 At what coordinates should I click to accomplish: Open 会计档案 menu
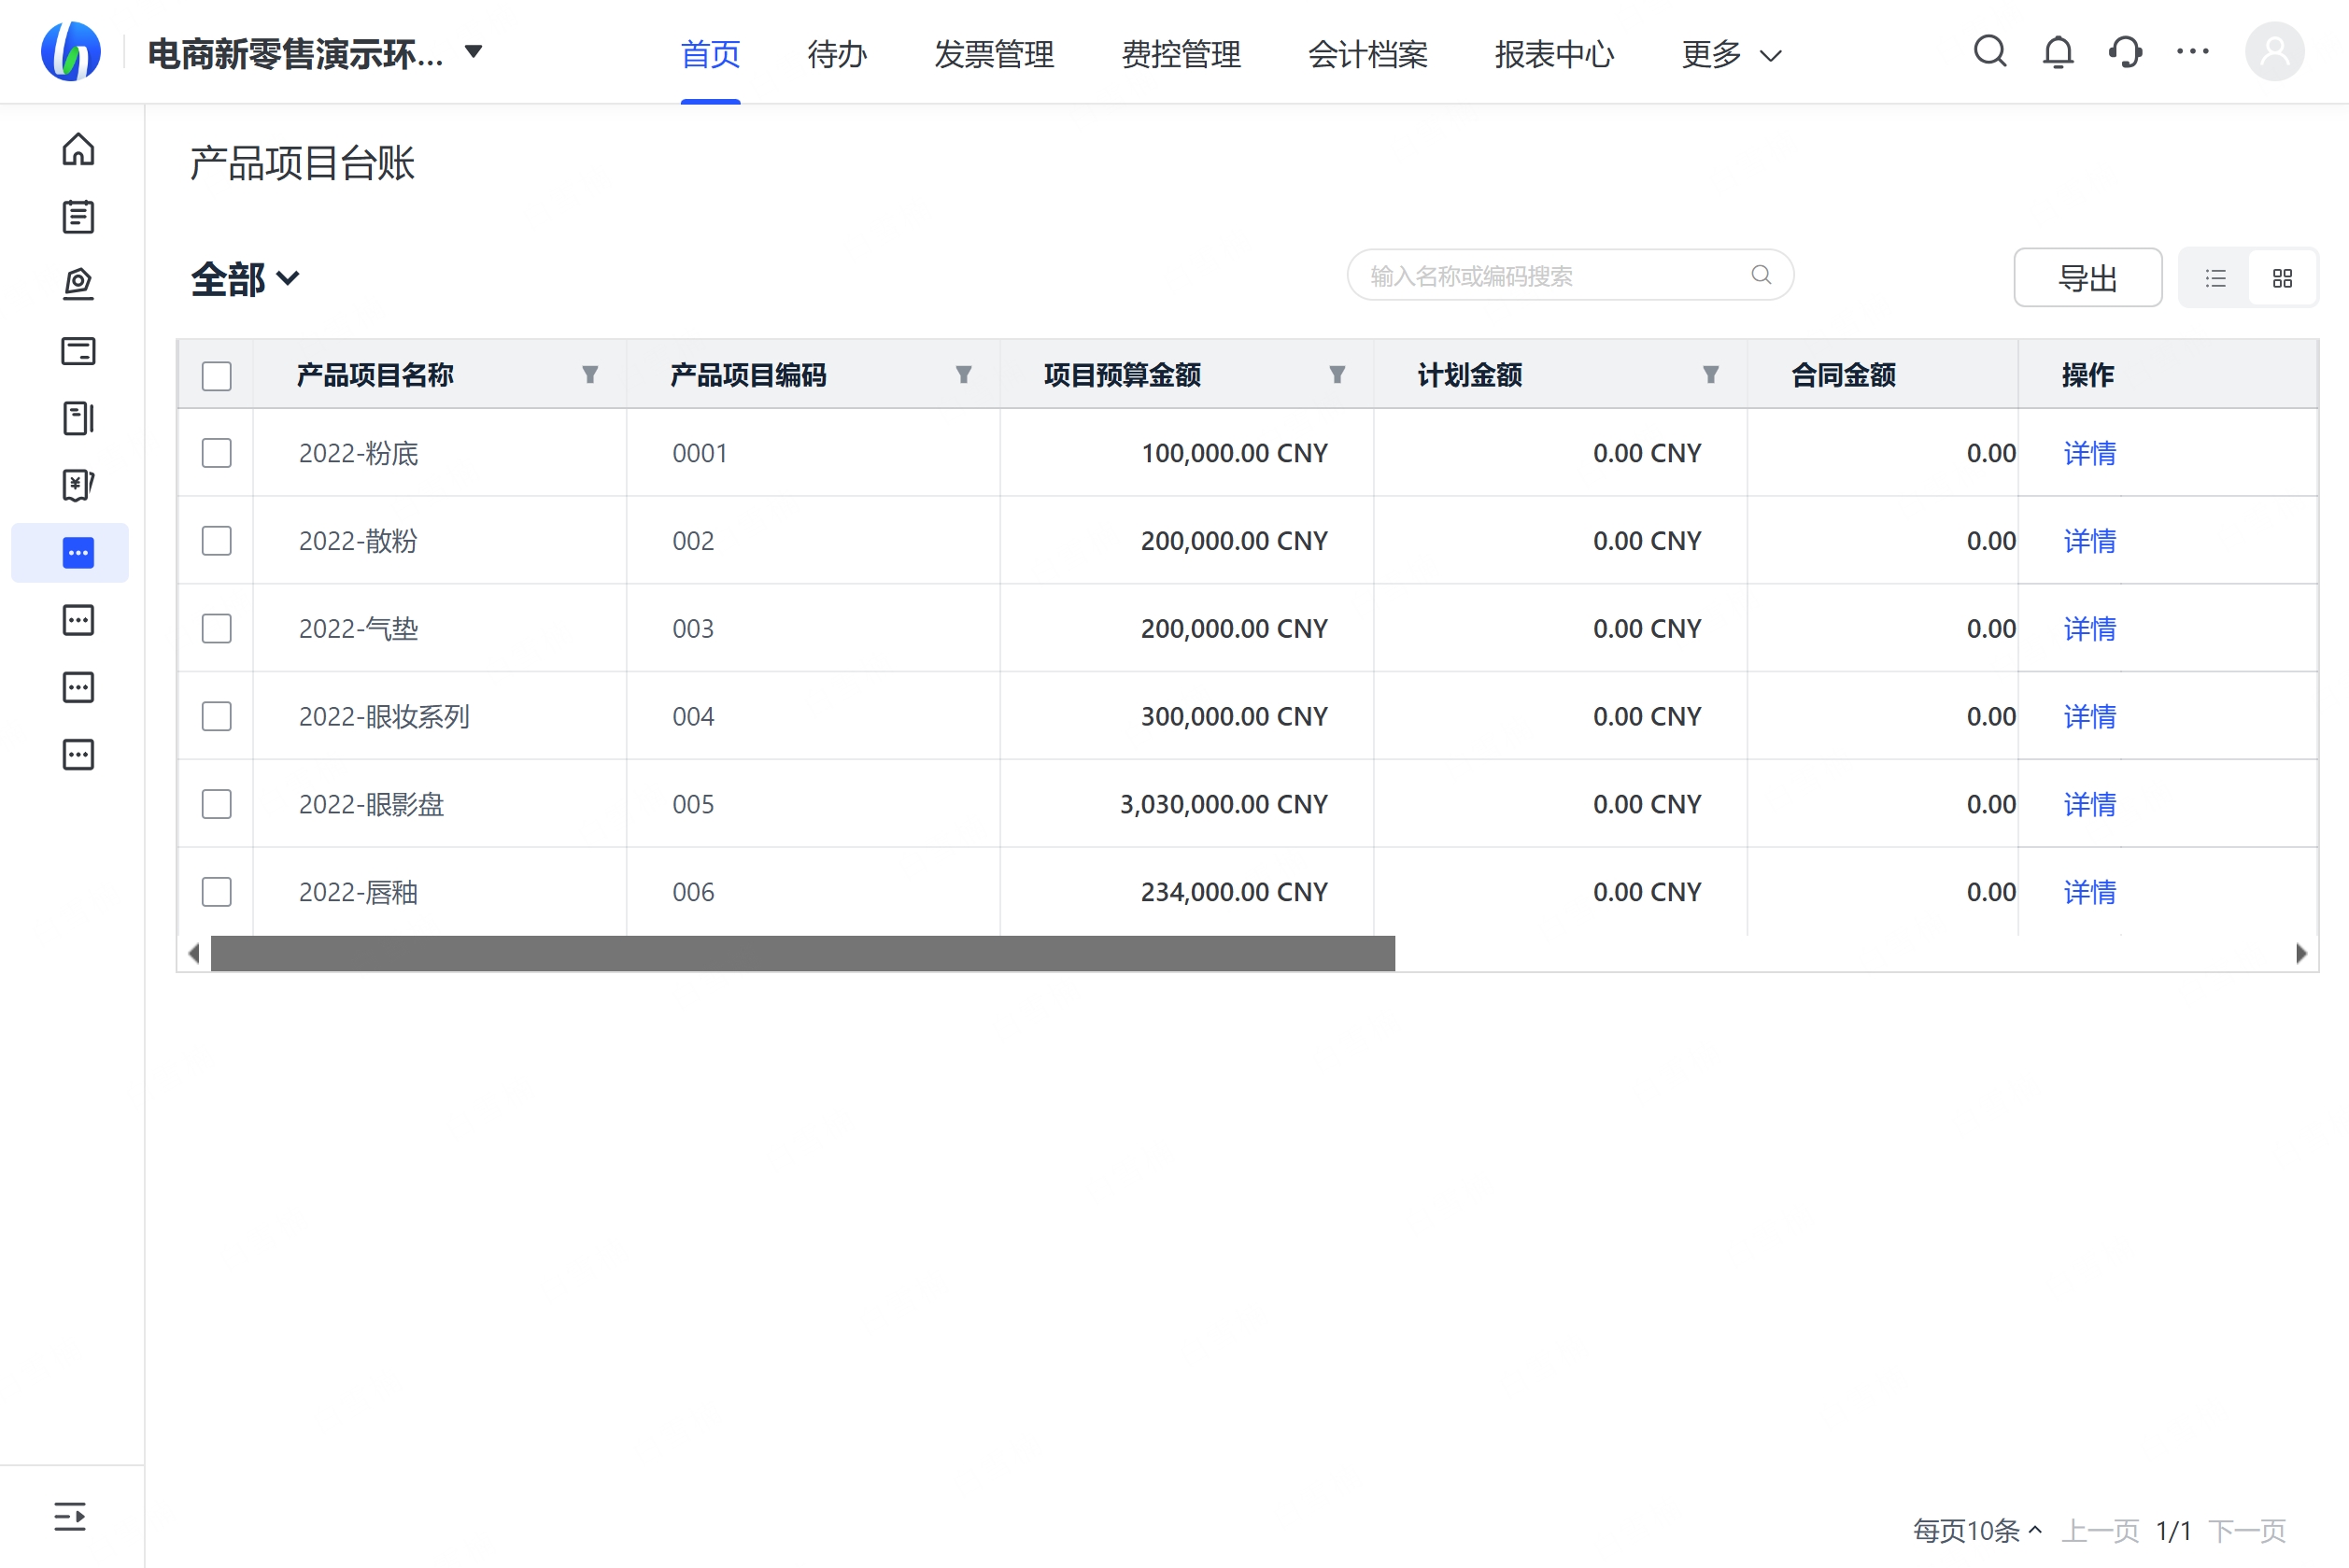tap(1368, 54)
